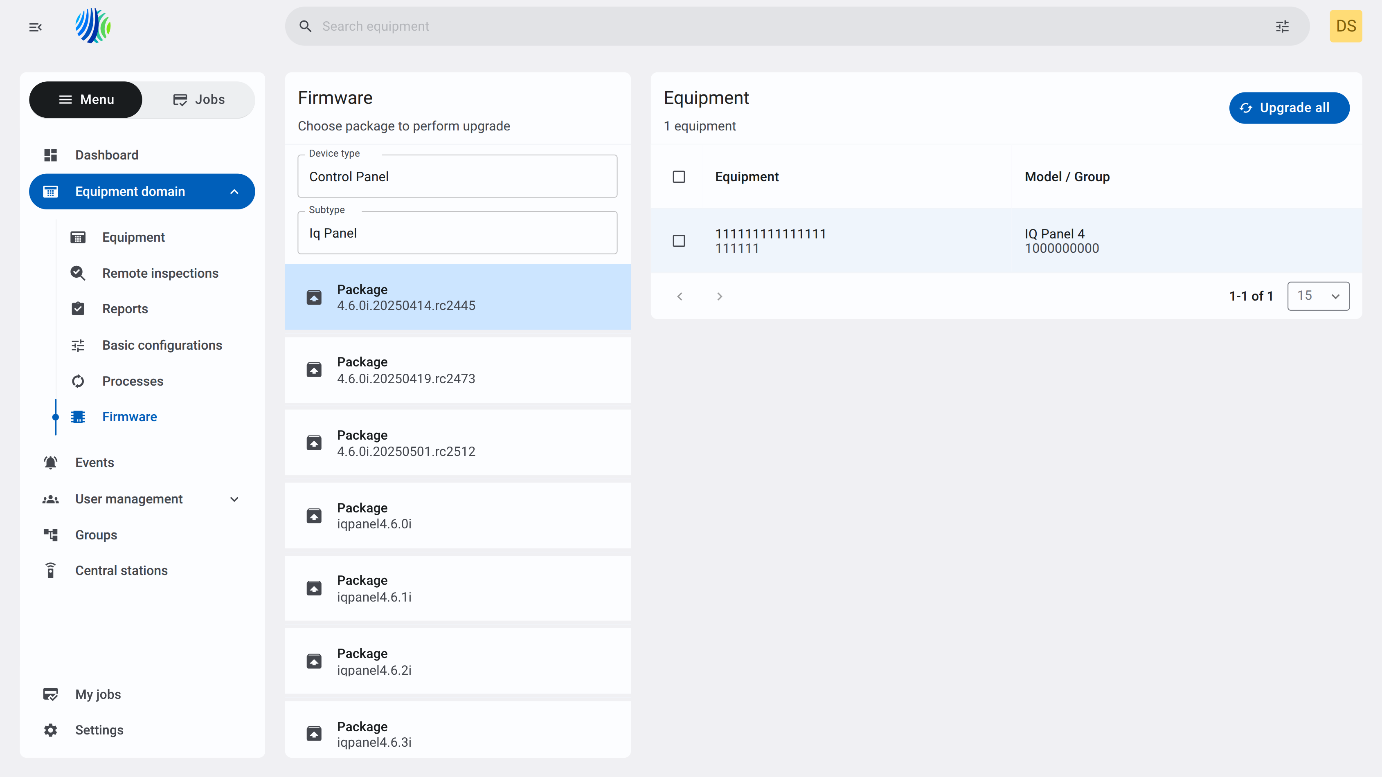Select package 4.6.0i.20250419.rc2473

coord(457,370)
